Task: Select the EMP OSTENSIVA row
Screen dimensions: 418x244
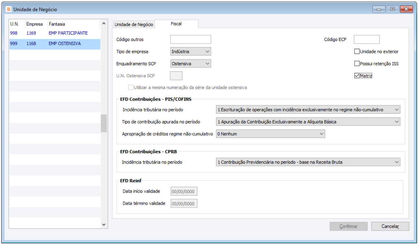Action: click(54, 44)
